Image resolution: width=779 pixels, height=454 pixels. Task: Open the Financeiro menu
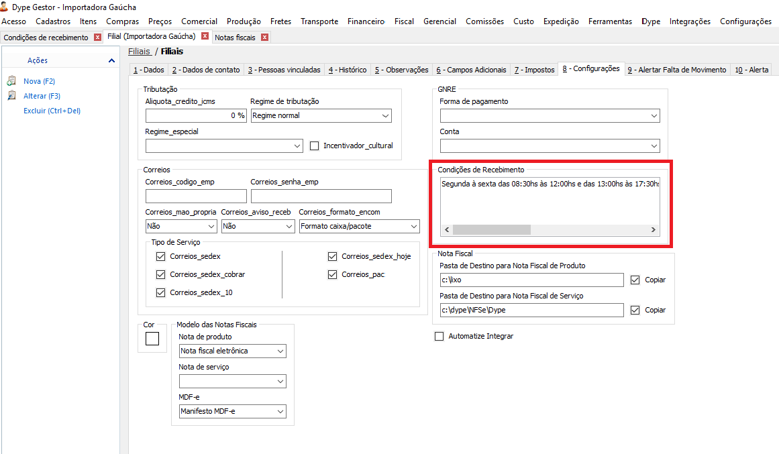(x=366, y=21)
